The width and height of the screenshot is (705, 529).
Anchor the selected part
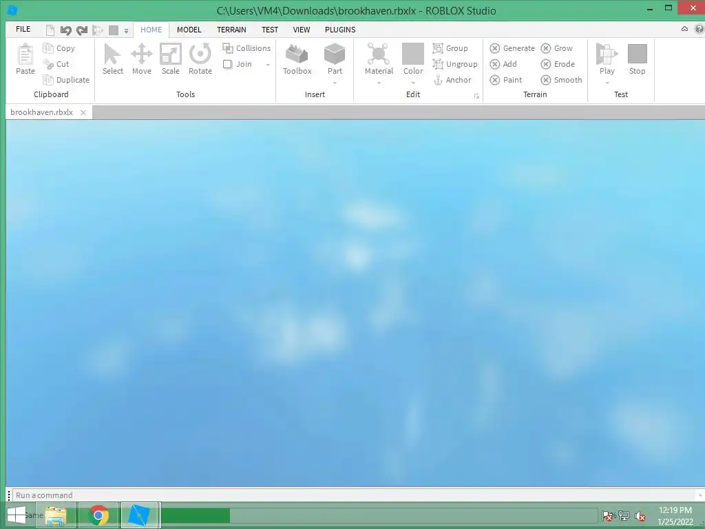(452, 80)
